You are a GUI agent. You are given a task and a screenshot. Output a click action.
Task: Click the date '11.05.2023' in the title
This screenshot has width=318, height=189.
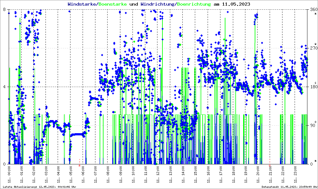(x=236, y=4)
